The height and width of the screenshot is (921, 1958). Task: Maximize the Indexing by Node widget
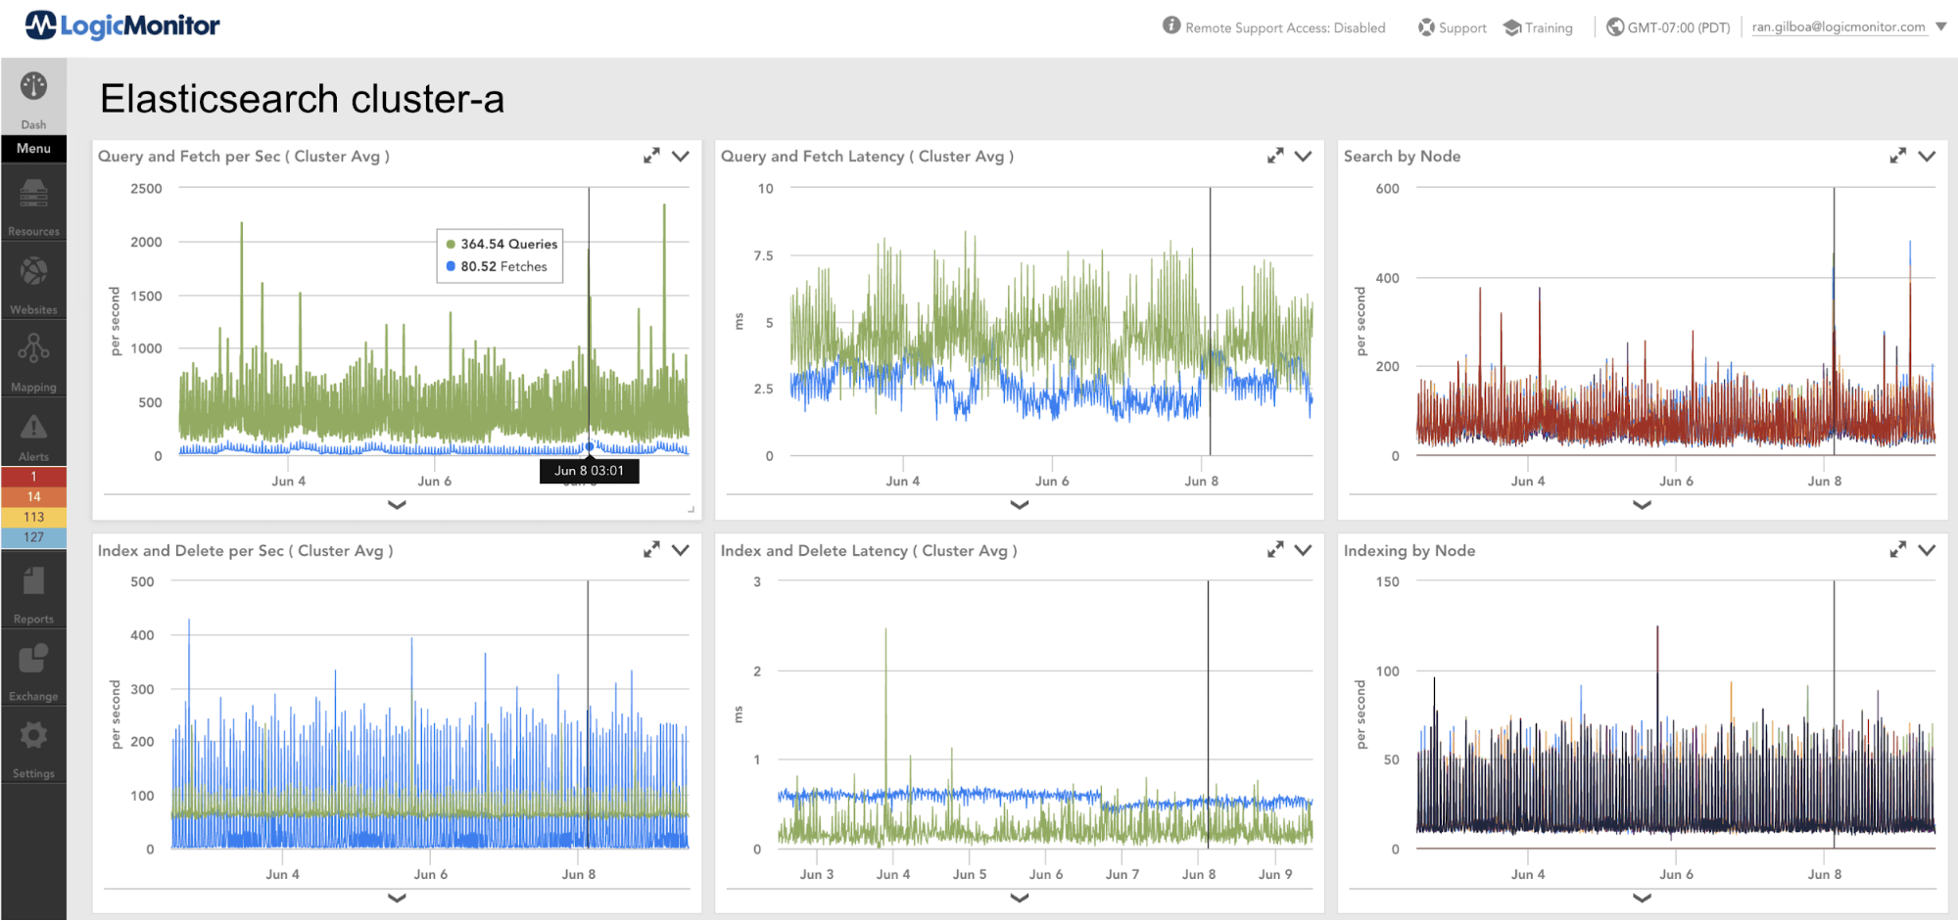tap(1898, 550)
